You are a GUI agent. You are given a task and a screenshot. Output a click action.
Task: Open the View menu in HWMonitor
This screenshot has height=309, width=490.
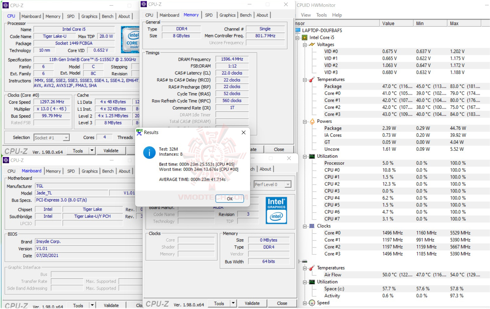(x=306, y=15)
